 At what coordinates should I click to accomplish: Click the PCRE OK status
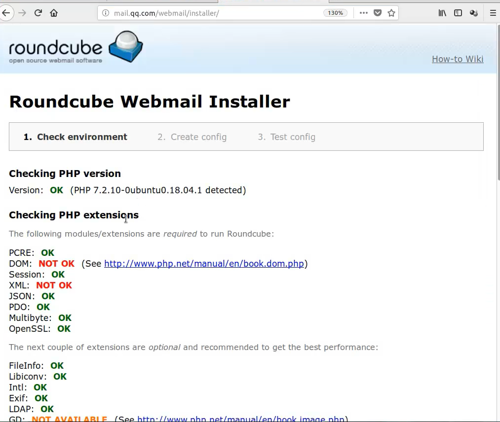47,253
